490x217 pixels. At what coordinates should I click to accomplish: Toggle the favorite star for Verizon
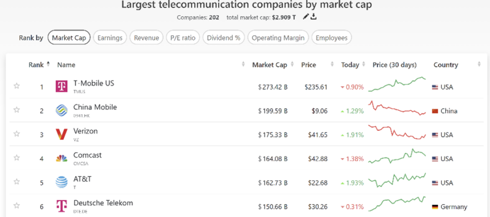(17, 134)
